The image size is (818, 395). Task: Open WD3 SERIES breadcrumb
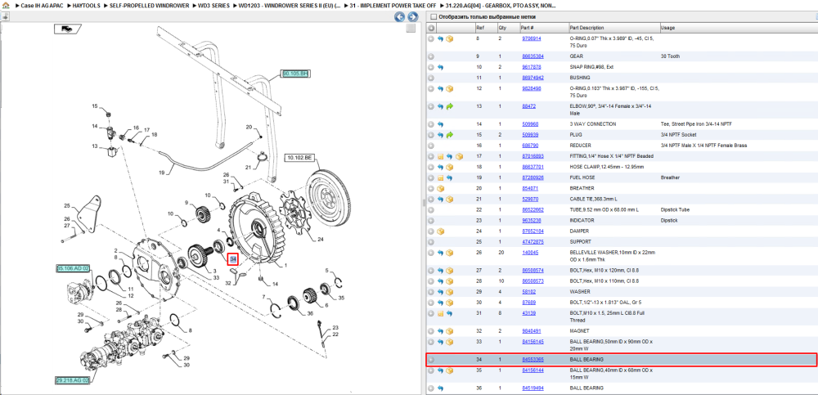[213, 5]
